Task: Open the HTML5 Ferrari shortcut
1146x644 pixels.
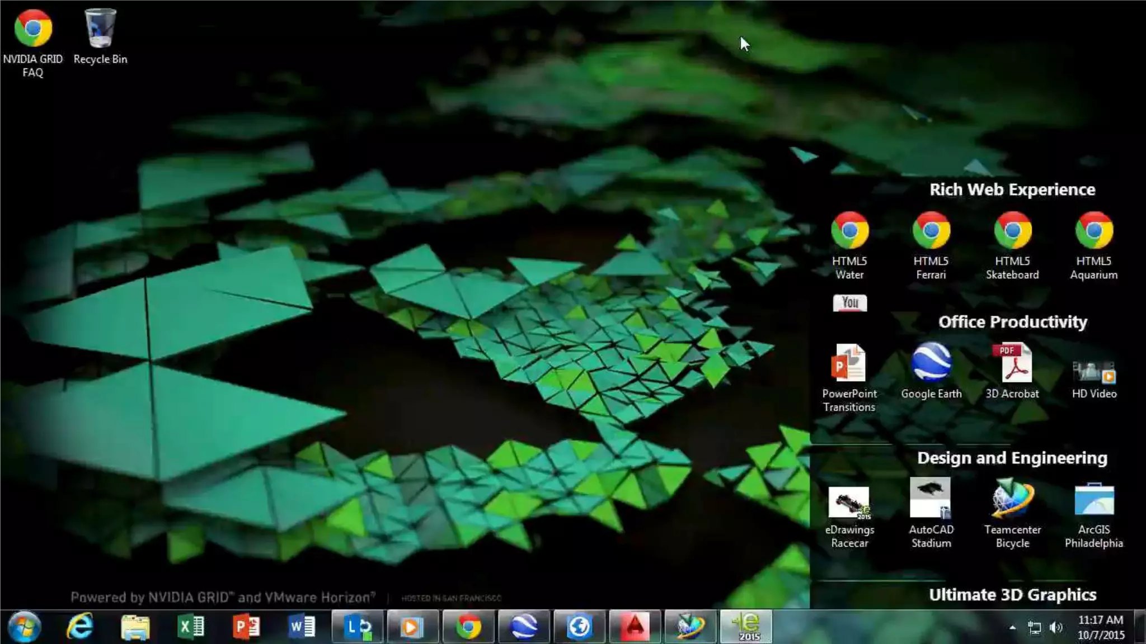Action: coord(931,230)
